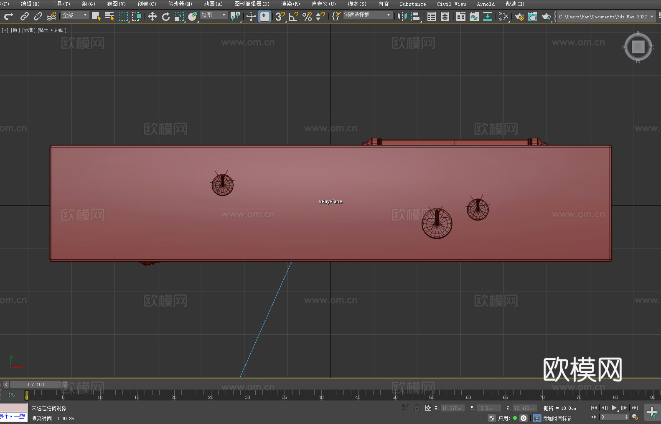
Task: Toggle Absolute/Offset transform mode icon
Action: (x=428, y=408)
